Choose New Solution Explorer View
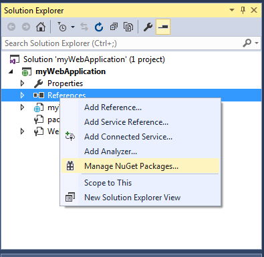Image resolution: width=264 pixels, height=257 pixels. coord(140,198)
